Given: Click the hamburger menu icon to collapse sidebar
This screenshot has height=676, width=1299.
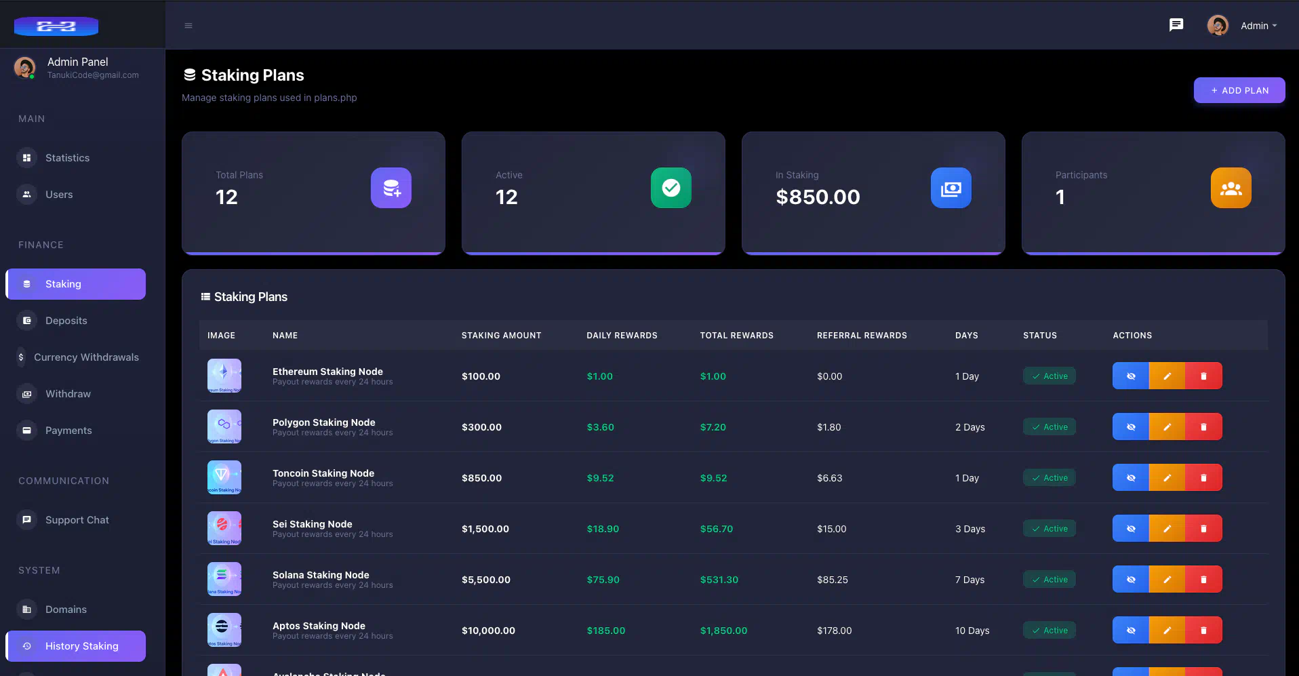Looking at the screenshot, I should [x=188, y=26].
